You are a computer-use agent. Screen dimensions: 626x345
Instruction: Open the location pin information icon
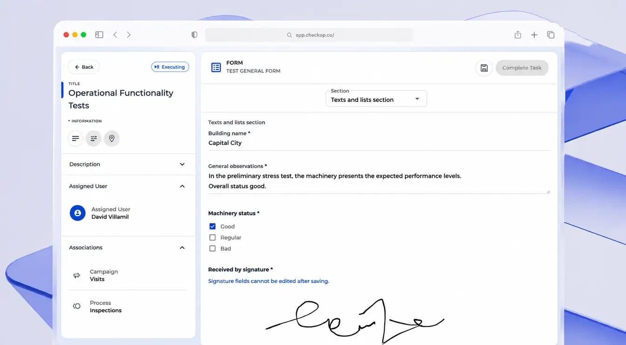tap(112, 138)
